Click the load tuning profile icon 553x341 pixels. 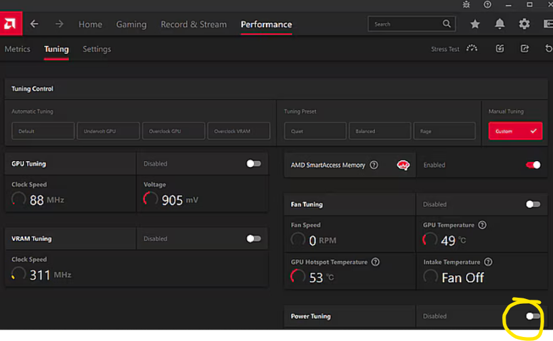tap(500, 49)
